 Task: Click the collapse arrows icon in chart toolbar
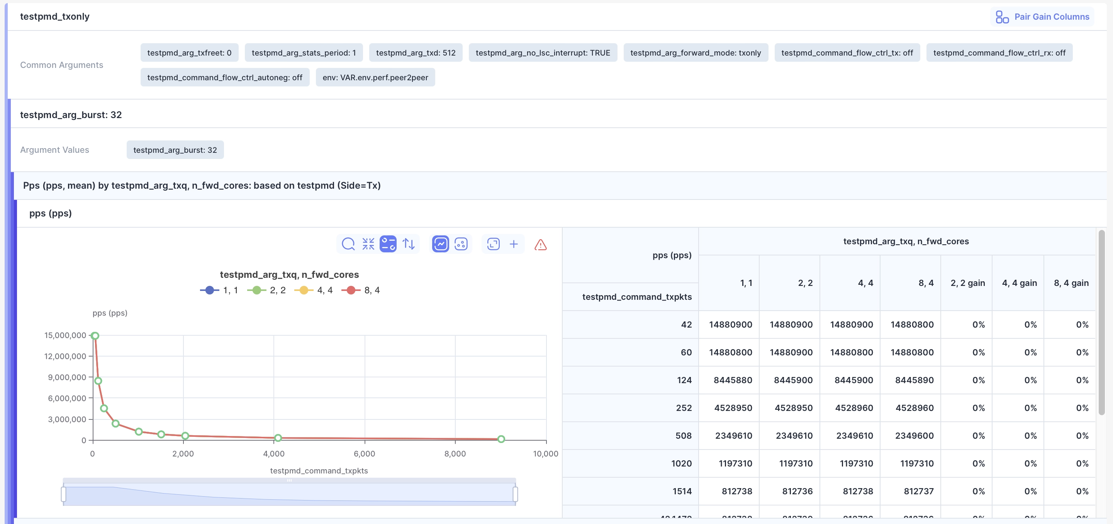(368, 244)
